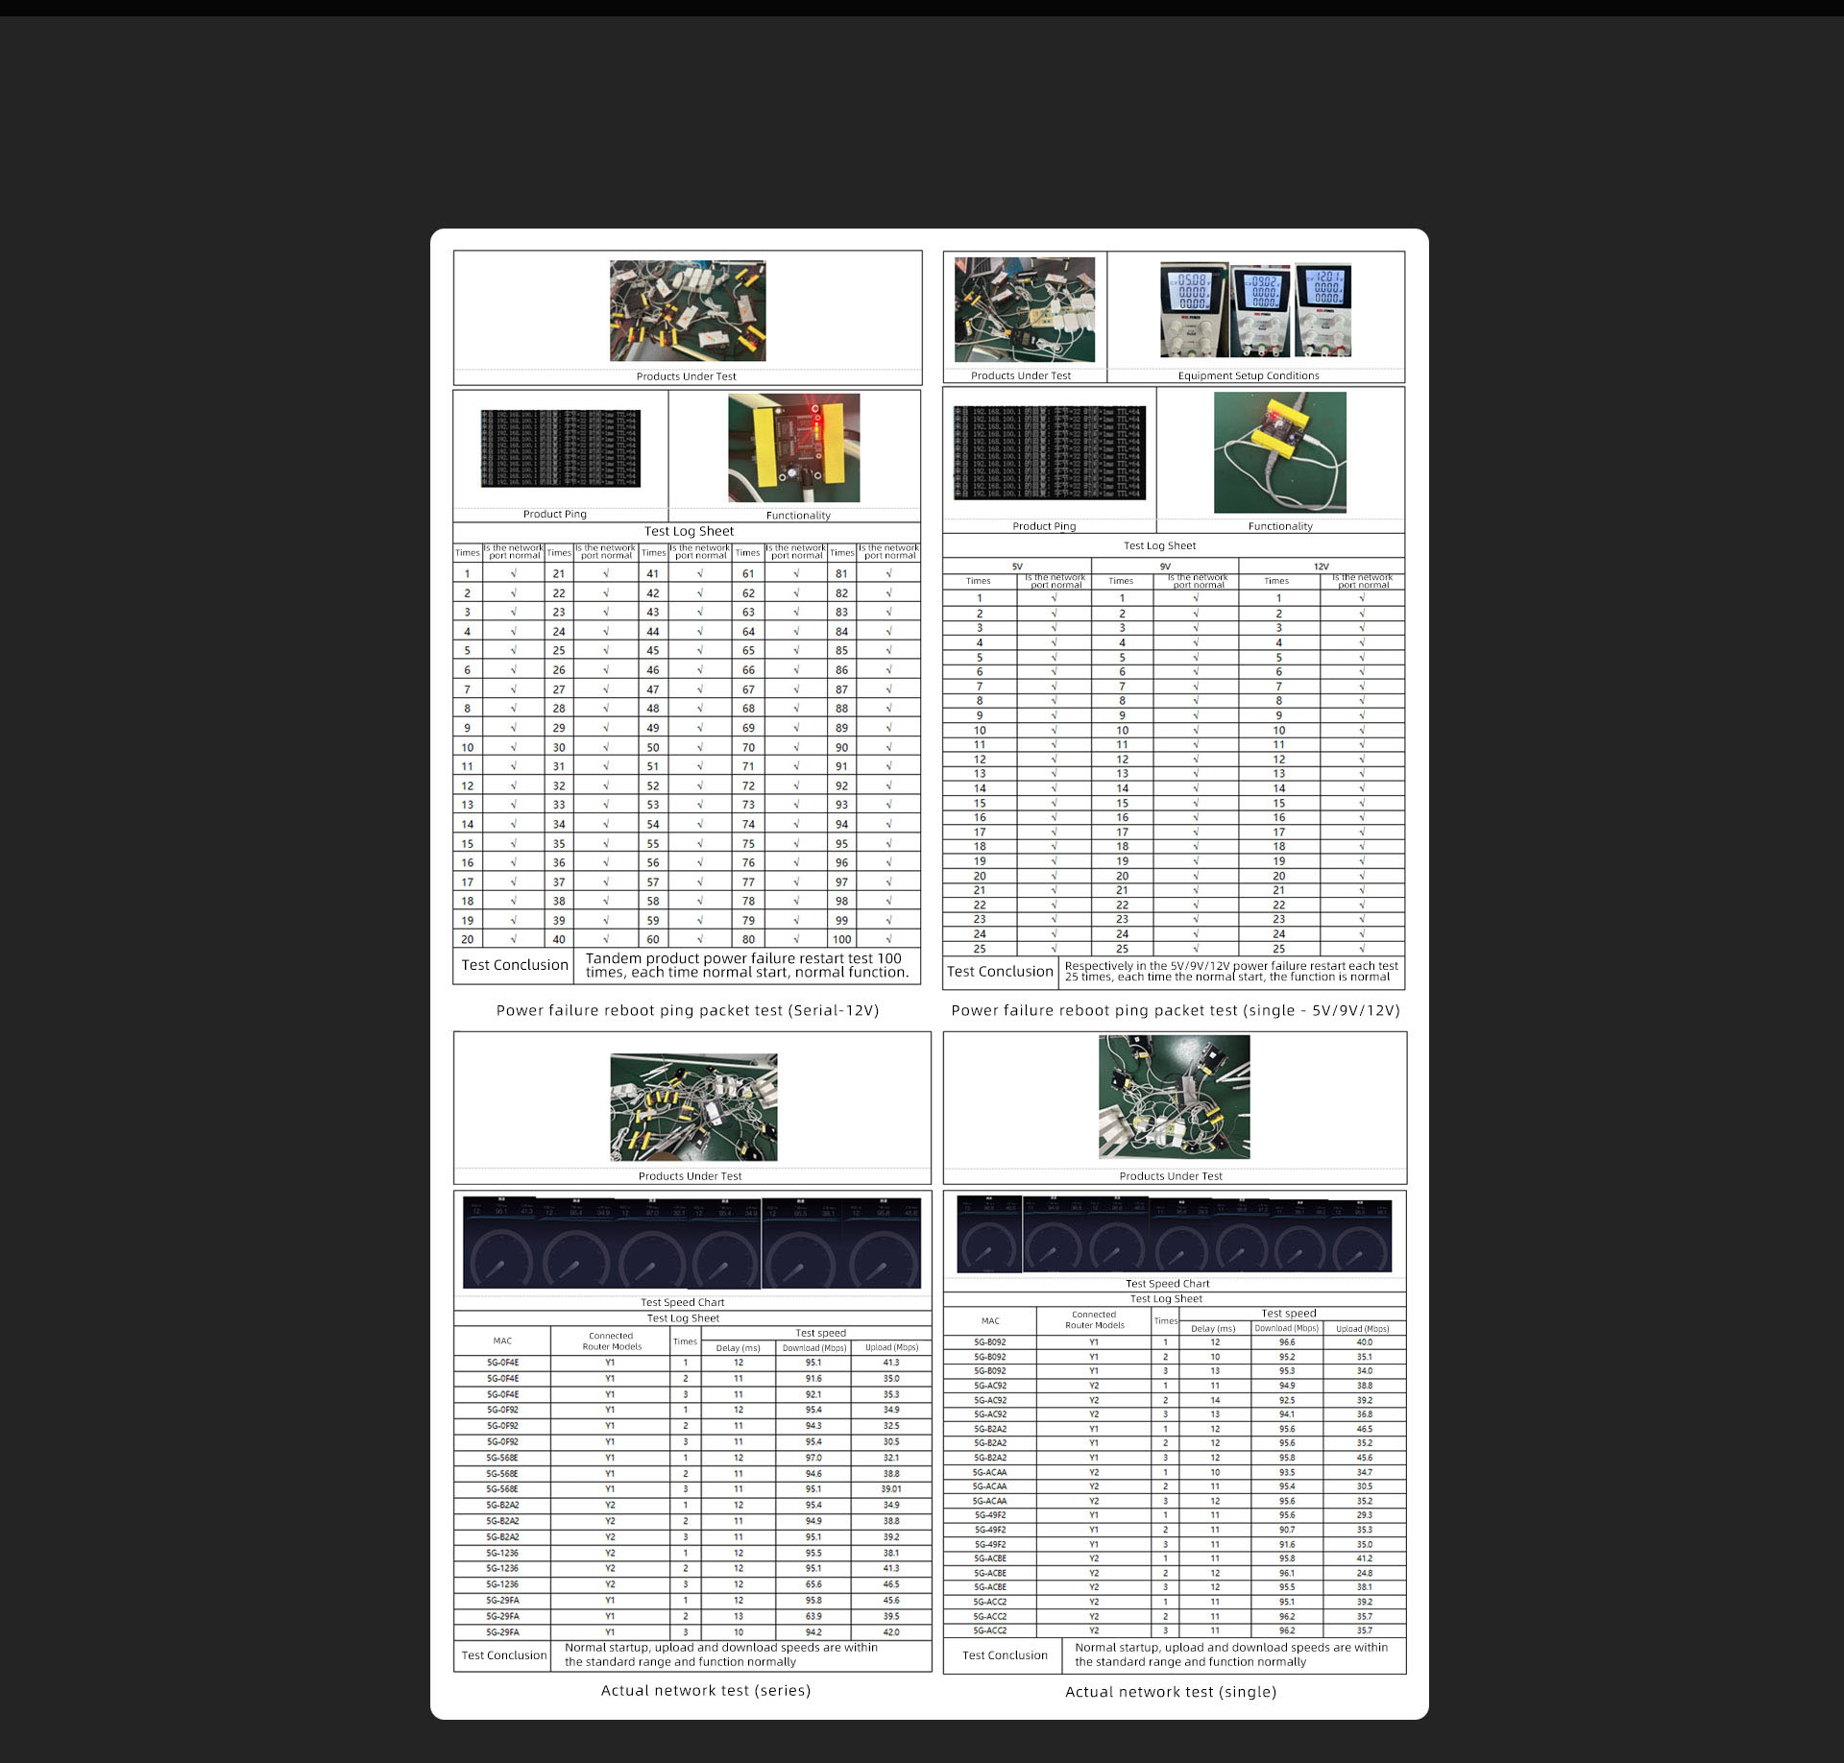Select the 'Actual network test (single)' caption
This screenshot has width=1844, height=1763.
[x=1171, y=1692]
